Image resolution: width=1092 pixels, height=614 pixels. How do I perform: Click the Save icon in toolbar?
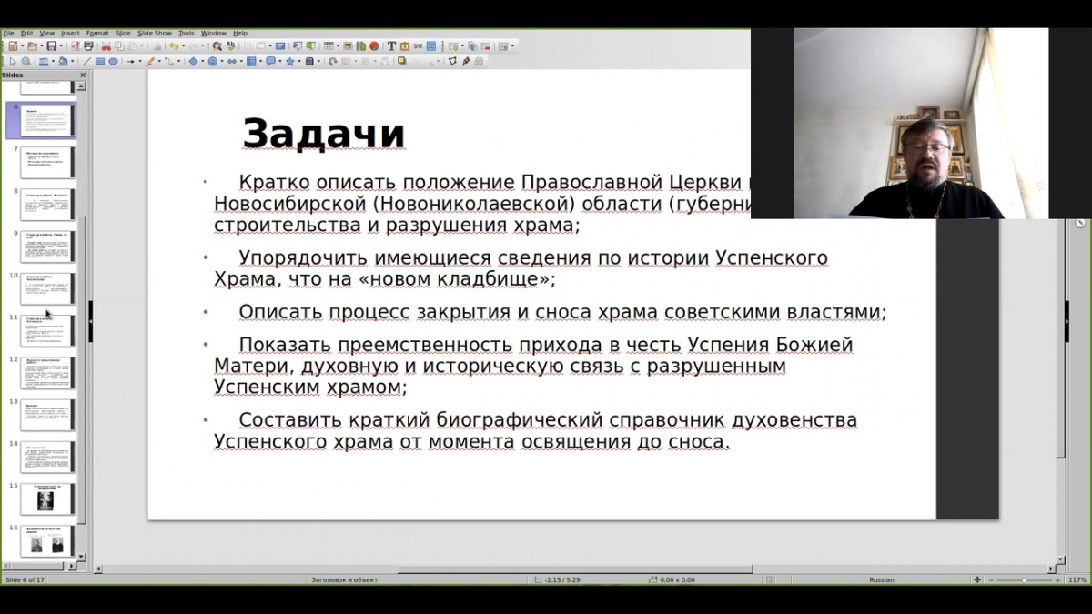pyautogui.click(x=52, y=46)
